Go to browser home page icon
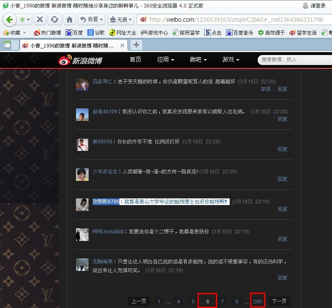 pos(69,19)
